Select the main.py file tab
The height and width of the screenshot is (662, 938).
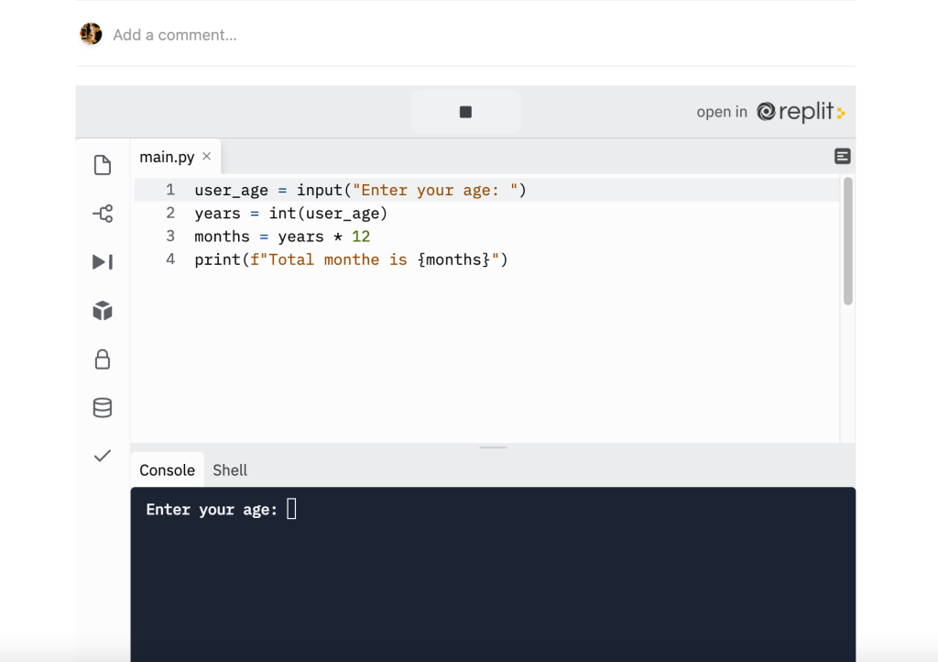coord(167,157)
